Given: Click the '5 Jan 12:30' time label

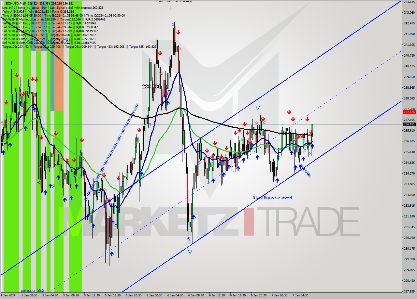Looking at the screenshot, I should point(92,295).
